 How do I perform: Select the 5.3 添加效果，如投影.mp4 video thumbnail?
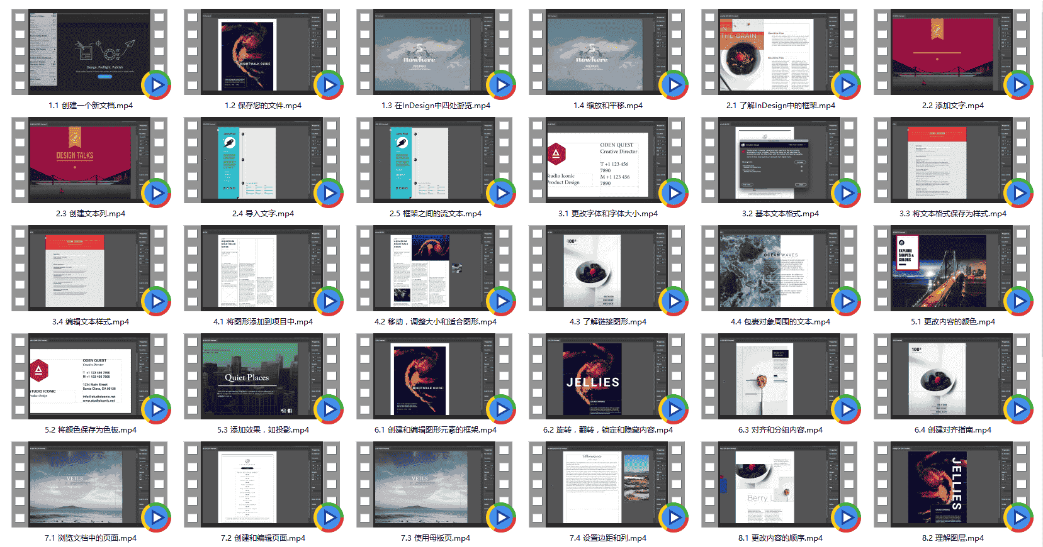[x=263, y=377]
